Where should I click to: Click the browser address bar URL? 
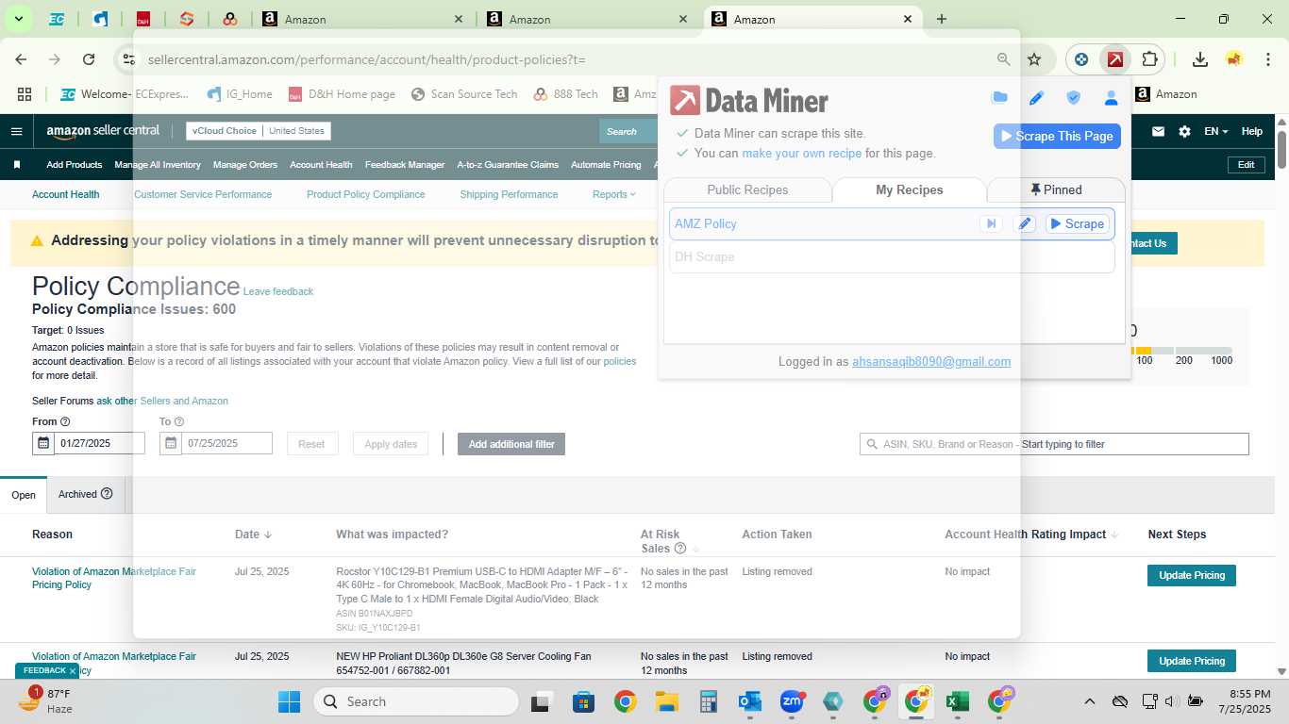click(x=366, y=59)
